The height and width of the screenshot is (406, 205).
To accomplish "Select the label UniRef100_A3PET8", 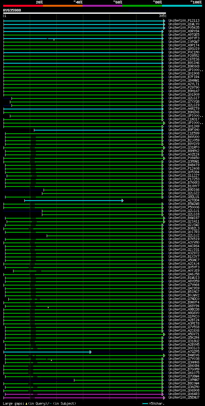I will coord(184,323).
